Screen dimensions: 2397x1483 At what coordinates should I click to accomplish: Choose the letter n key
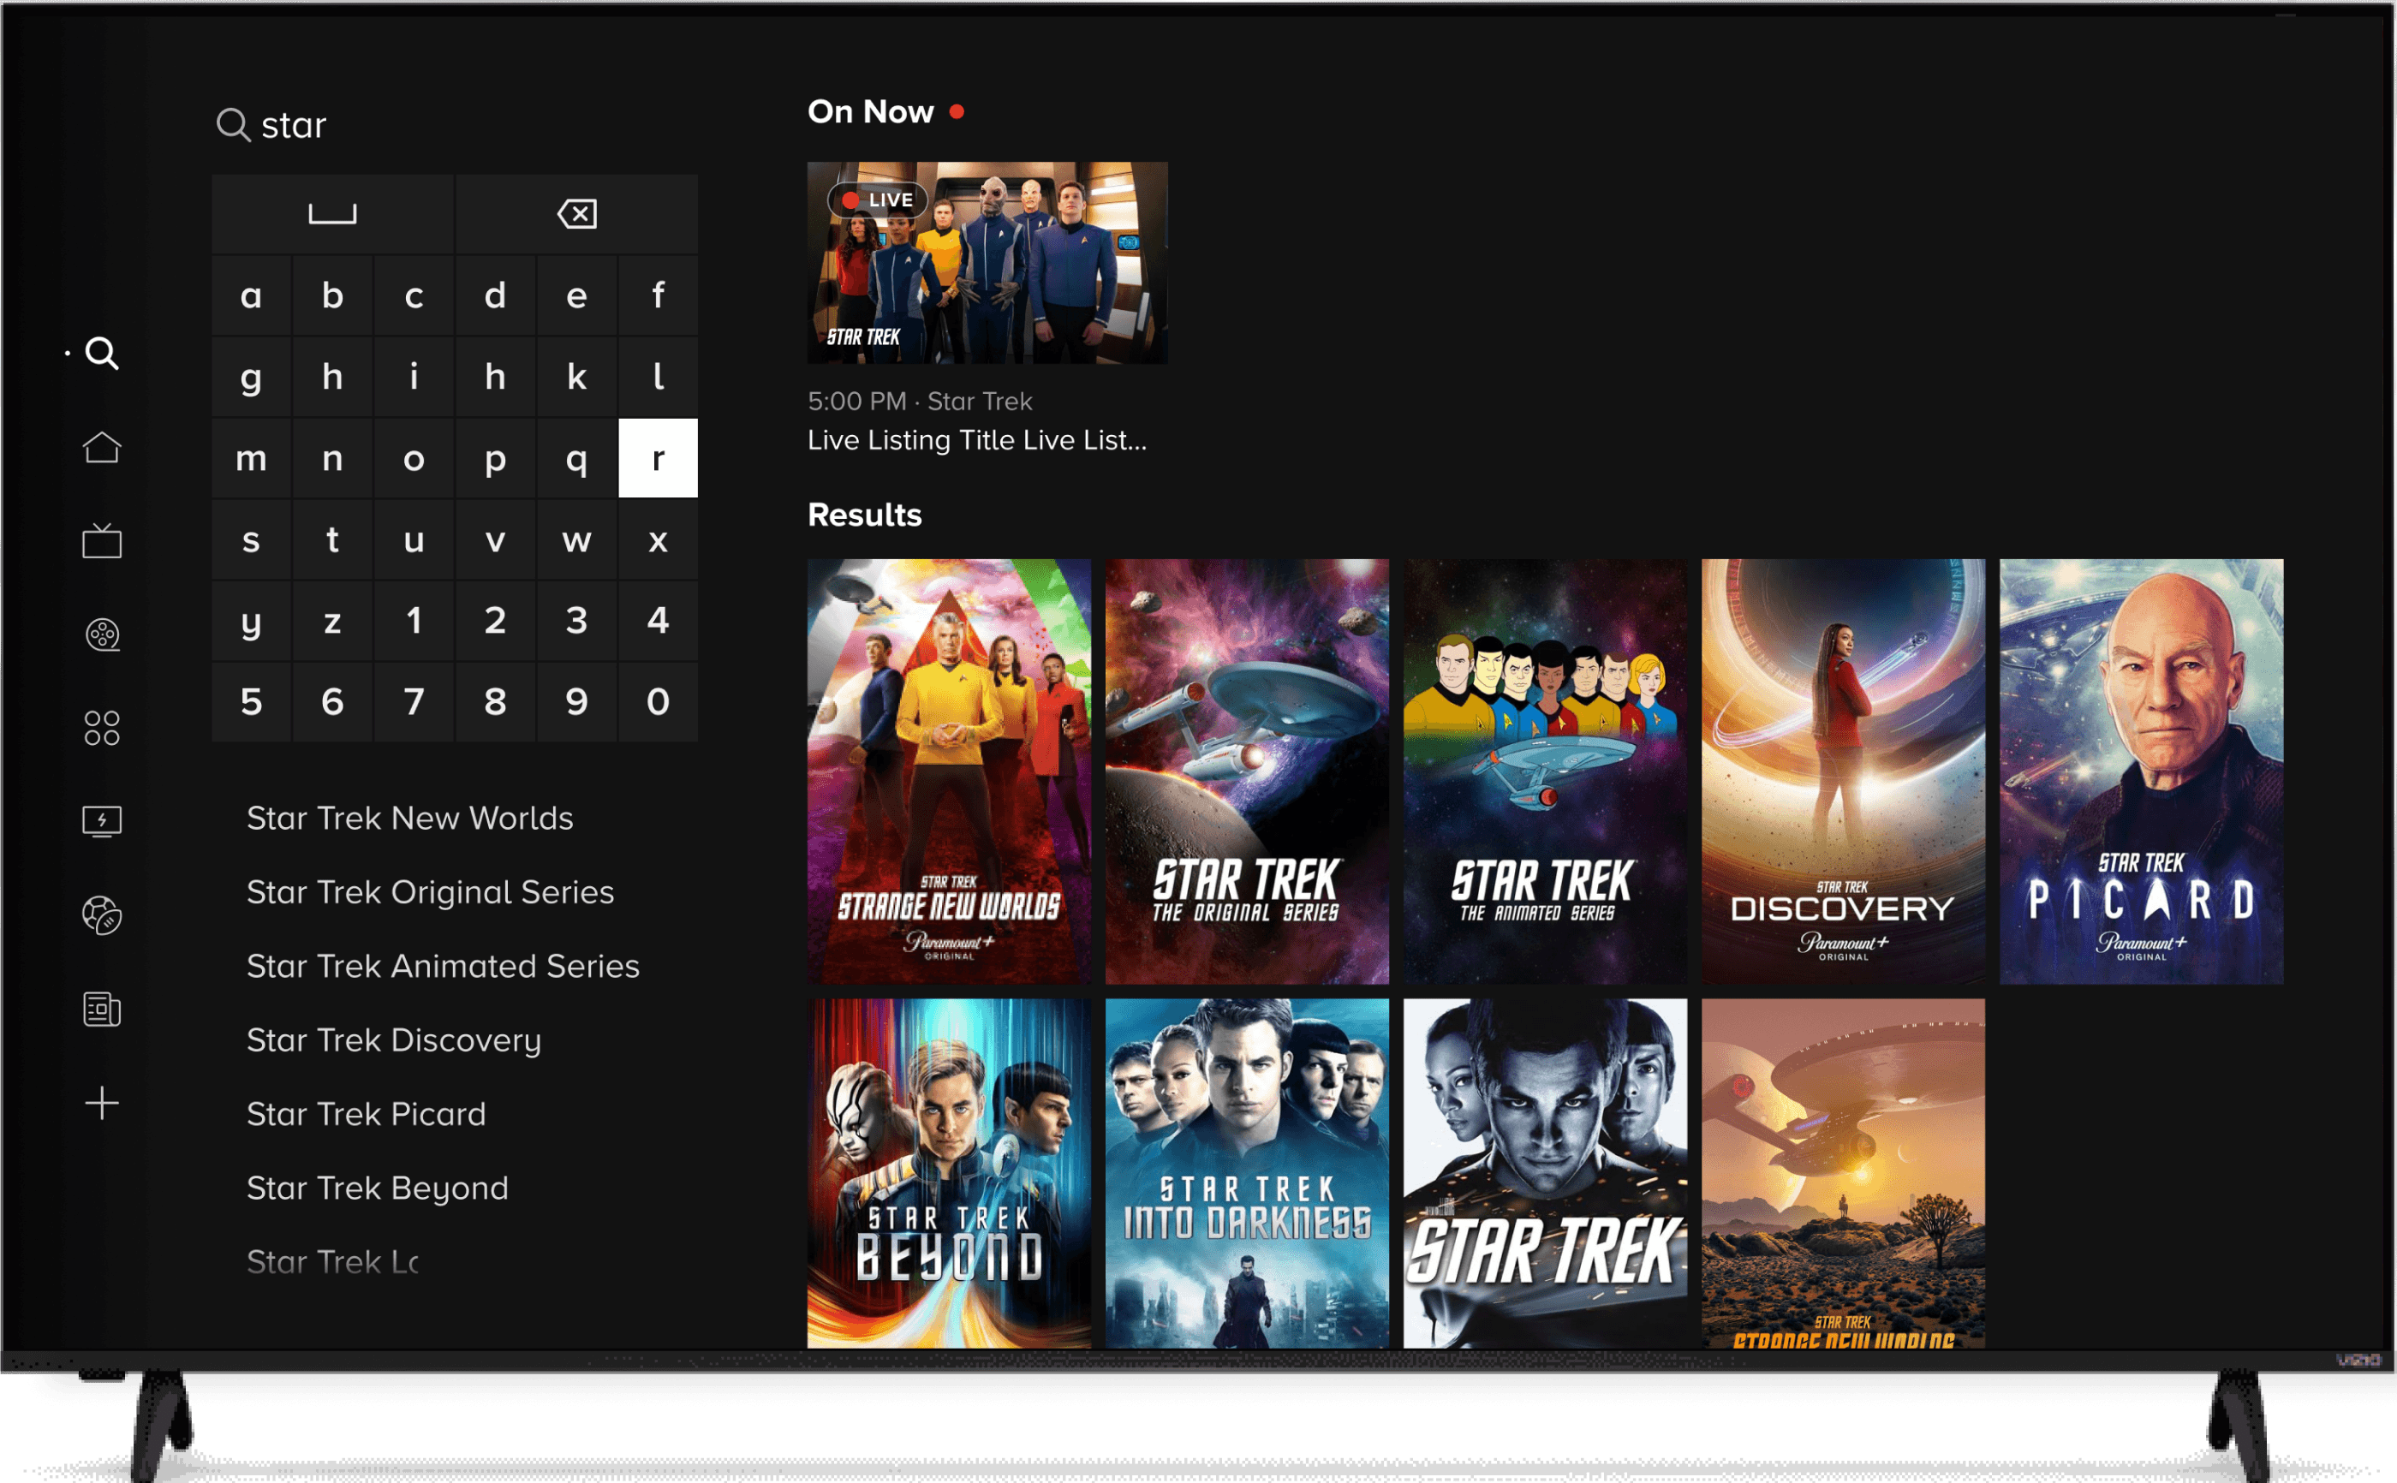(x=332, y=458)
